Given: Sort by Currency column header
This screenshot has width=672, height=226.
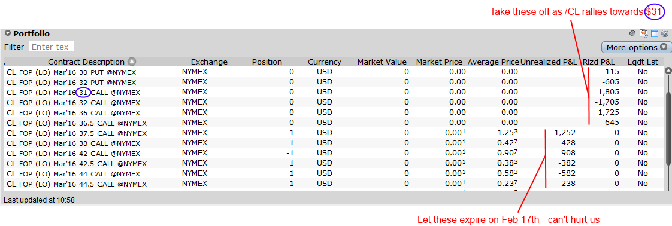Looking at the screenshot, I should (x=325, y=62).
